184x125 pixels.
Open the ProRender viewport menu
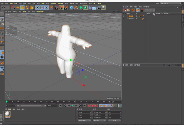40,12
